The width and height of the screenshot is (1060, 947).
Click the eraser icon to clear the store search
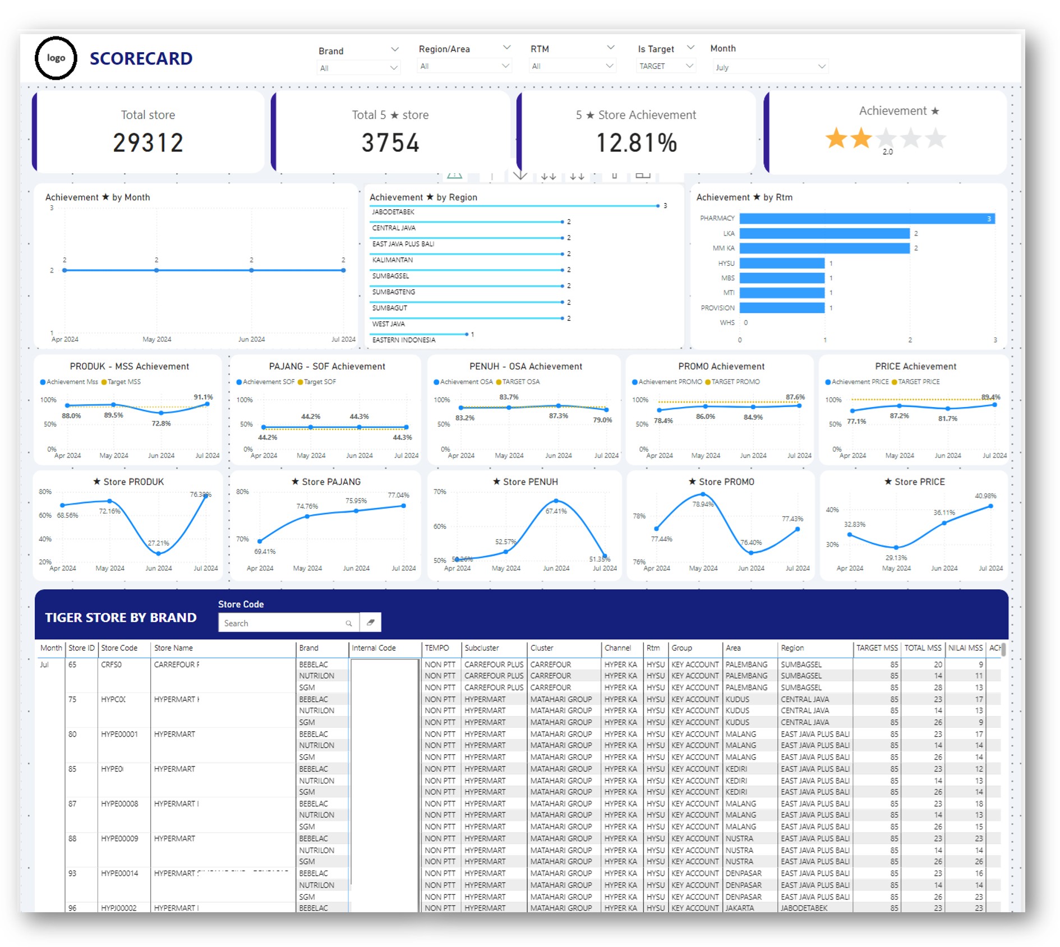pyautogui.click(x=370, y=622)
